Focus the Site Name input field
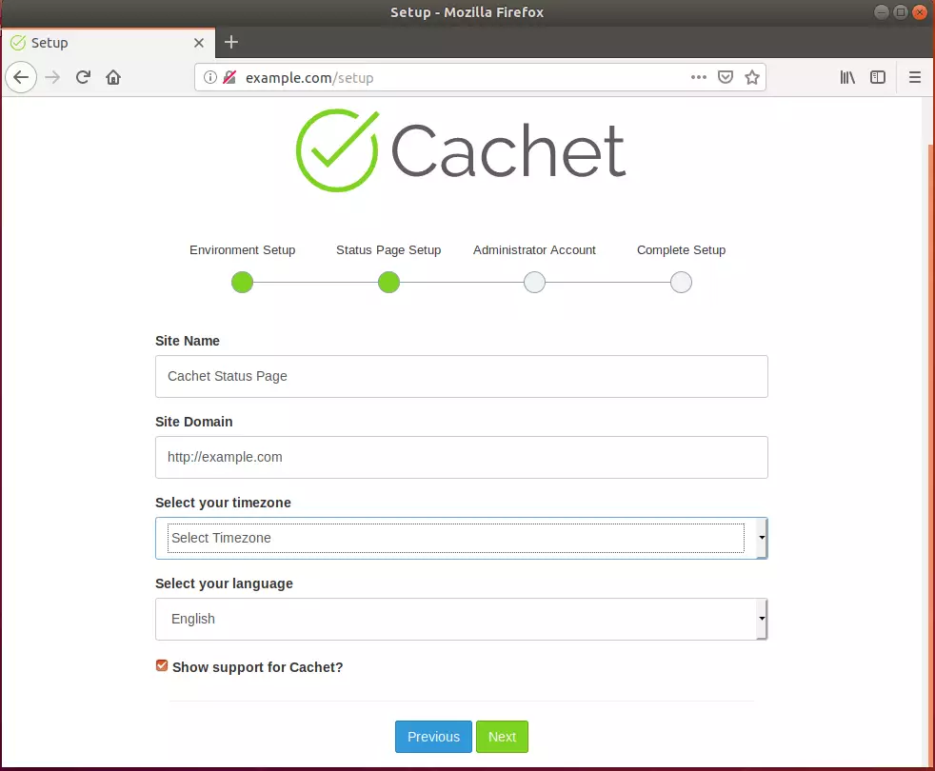 462,376
